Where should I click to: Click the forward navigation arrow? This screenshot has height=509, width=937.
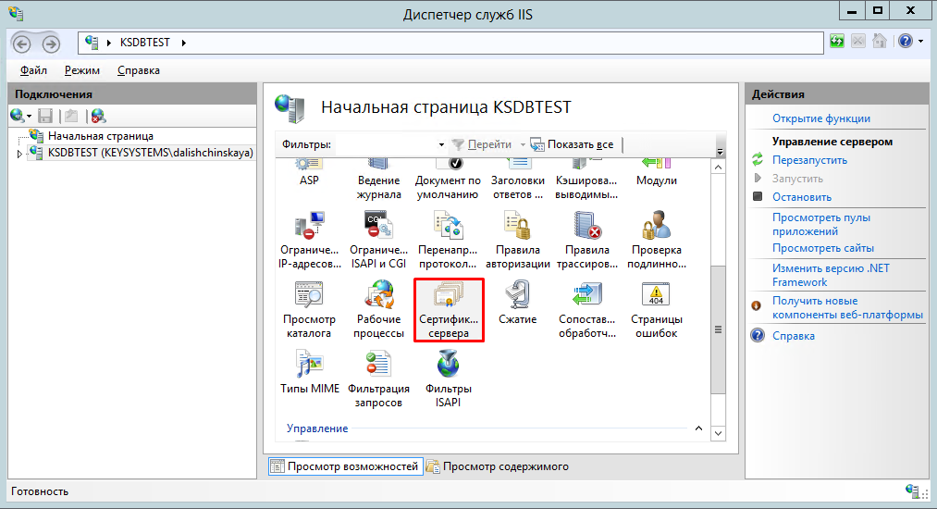[x=52, y=43]
